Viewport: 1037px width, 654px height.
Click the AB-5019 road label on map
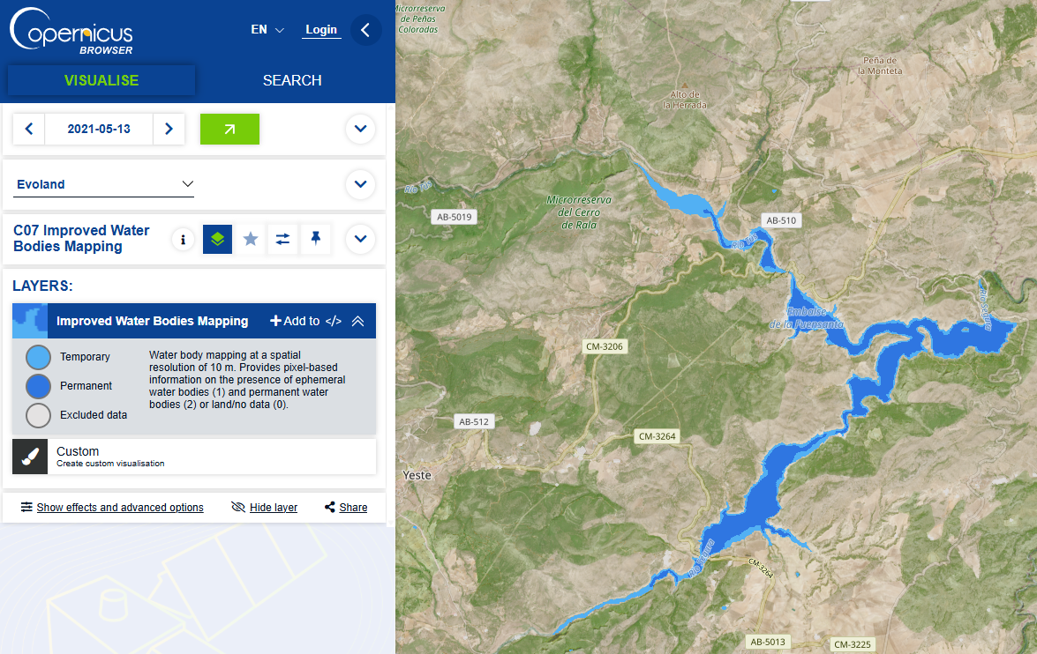pos(455,217)
